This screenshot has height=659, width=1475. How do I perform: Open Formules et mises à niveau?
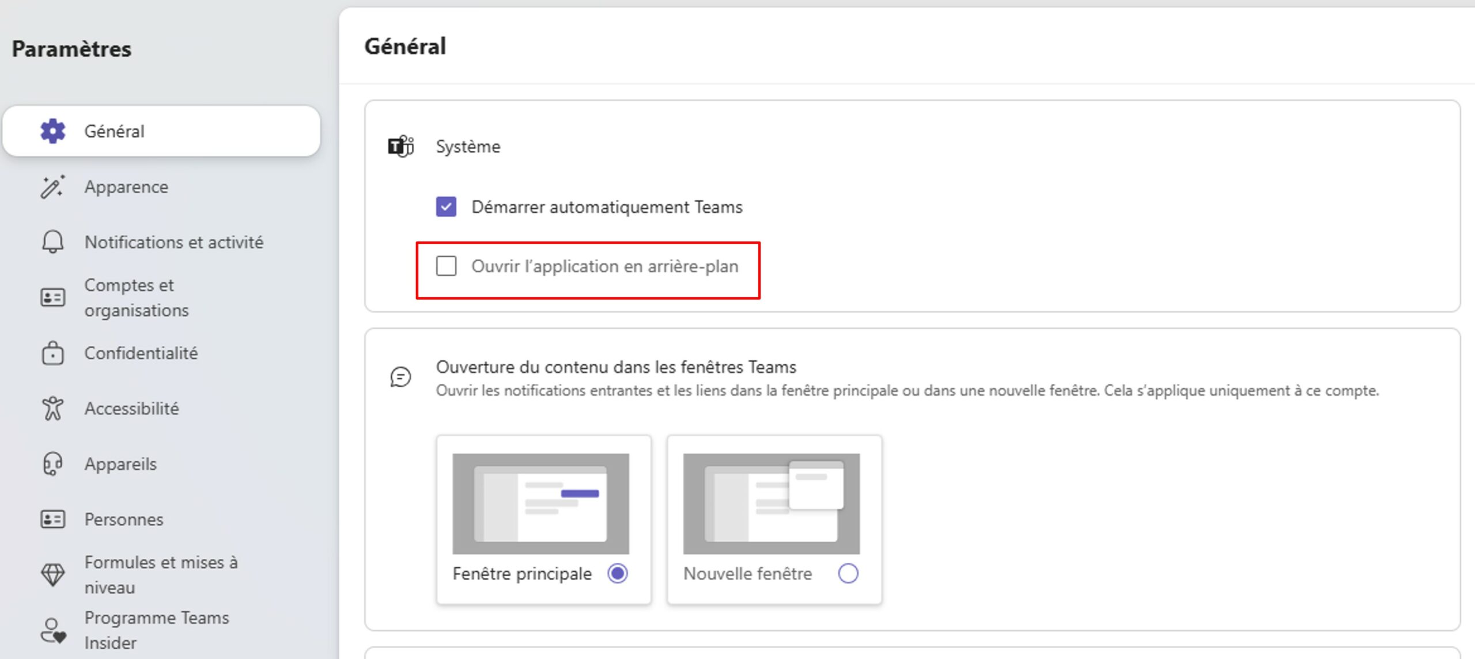[161, 574]
